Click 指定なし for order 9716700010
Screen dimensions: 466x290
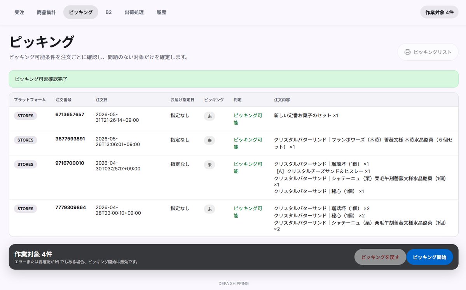click(x=180, y=164)
